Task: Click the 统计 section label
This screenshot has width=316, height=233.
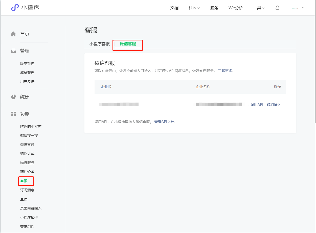Action: pyautogui.click(x=25, y=97)
